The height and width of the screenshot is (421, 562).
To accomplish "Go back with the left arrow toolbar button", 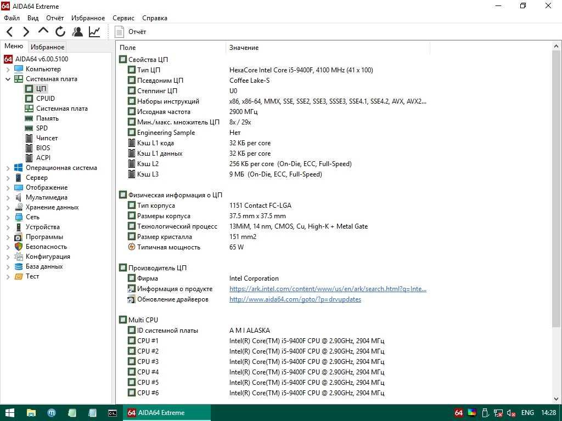I will point(10,31).
